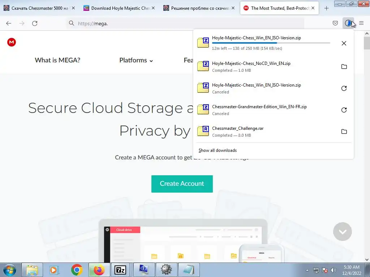Go back to the previous page
Image resolution: width=370 pixels, height=277 pixels.
click(x=9, y=23)
